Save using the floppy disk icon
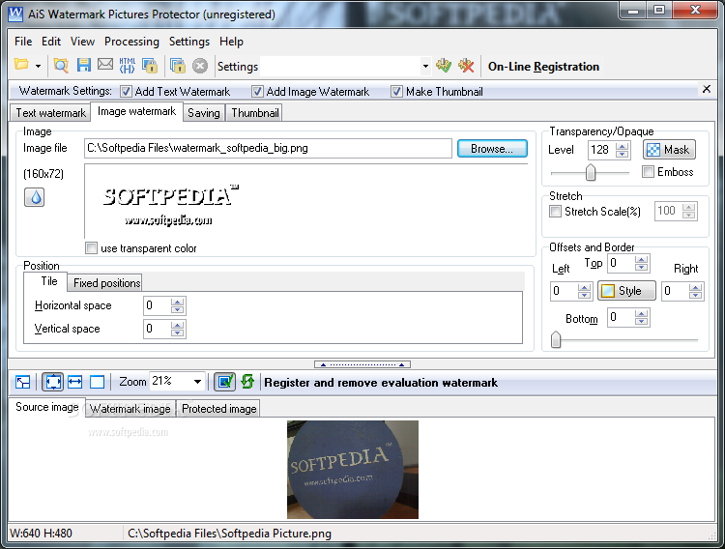The width and height of the screenshot is (725, 549). click(84, 65)
